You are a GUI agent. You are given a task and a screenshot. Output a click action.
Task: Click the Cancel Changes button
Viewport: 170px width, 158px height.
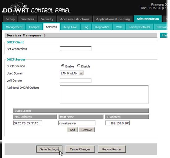(80, 149)
